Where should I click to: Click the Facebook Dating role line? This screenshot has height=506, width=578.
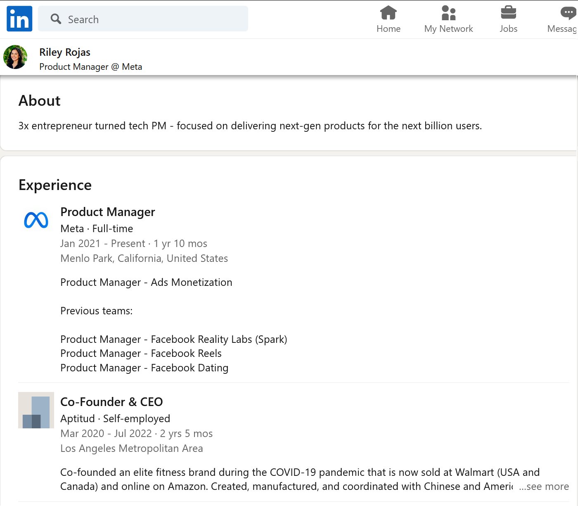coord(144,368)
